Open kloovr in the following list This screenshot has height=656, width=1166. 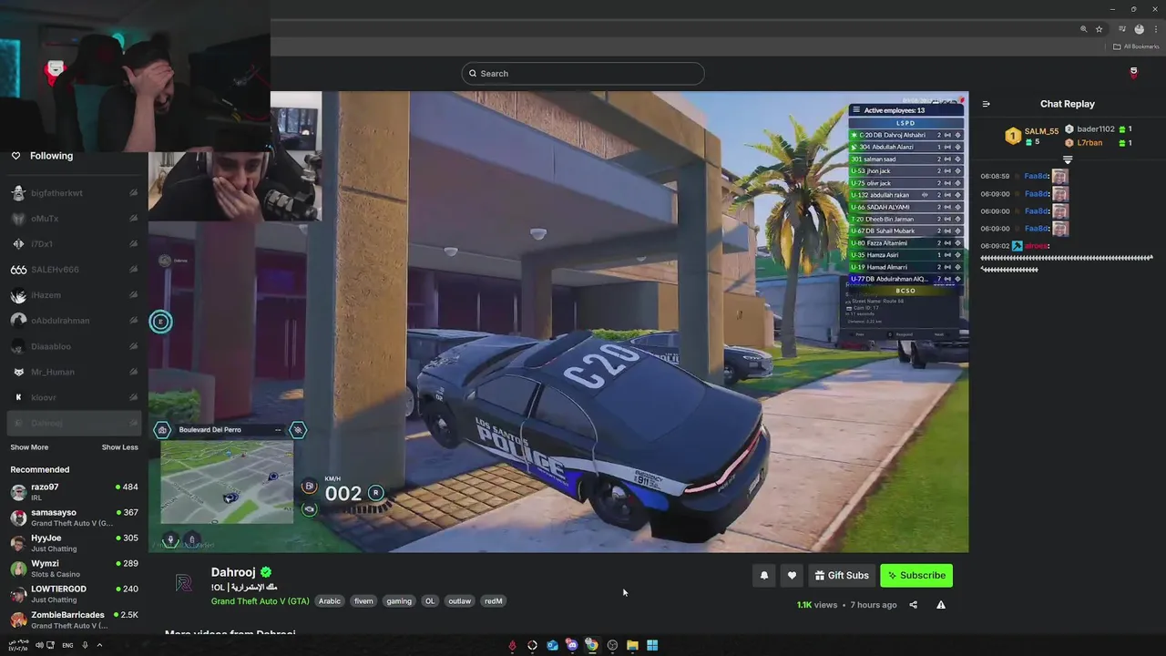[74, 397]
